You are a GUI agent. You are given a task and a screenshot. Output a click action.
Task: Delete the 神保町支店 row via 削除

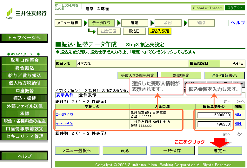coord(238,124)
